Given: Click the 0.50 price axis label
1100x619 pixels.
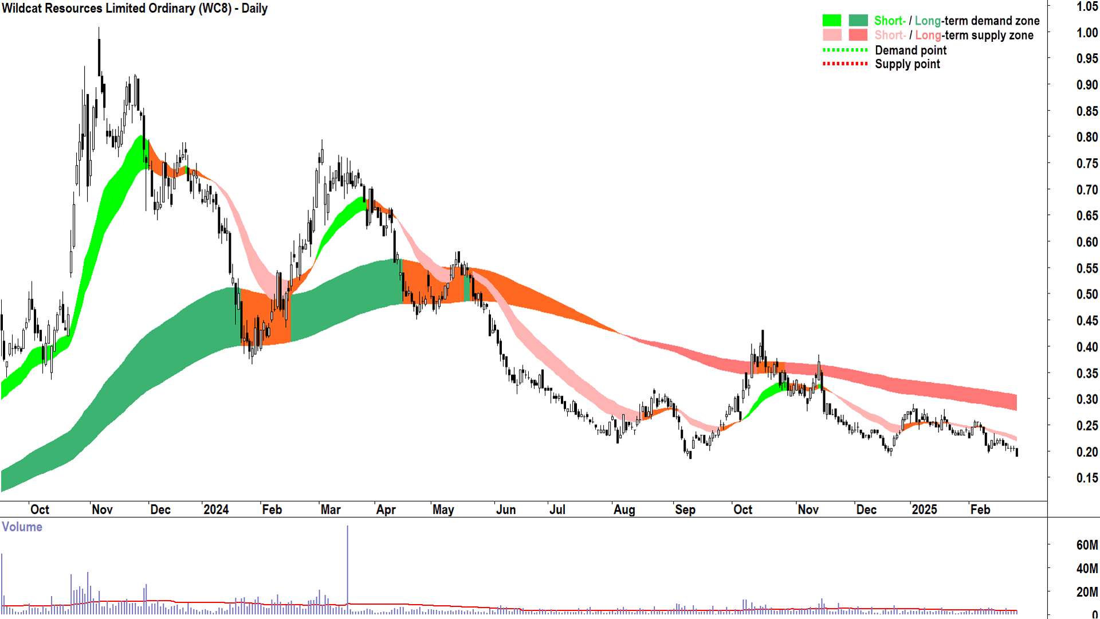Looking at the screenshot, I should 1087,295.
